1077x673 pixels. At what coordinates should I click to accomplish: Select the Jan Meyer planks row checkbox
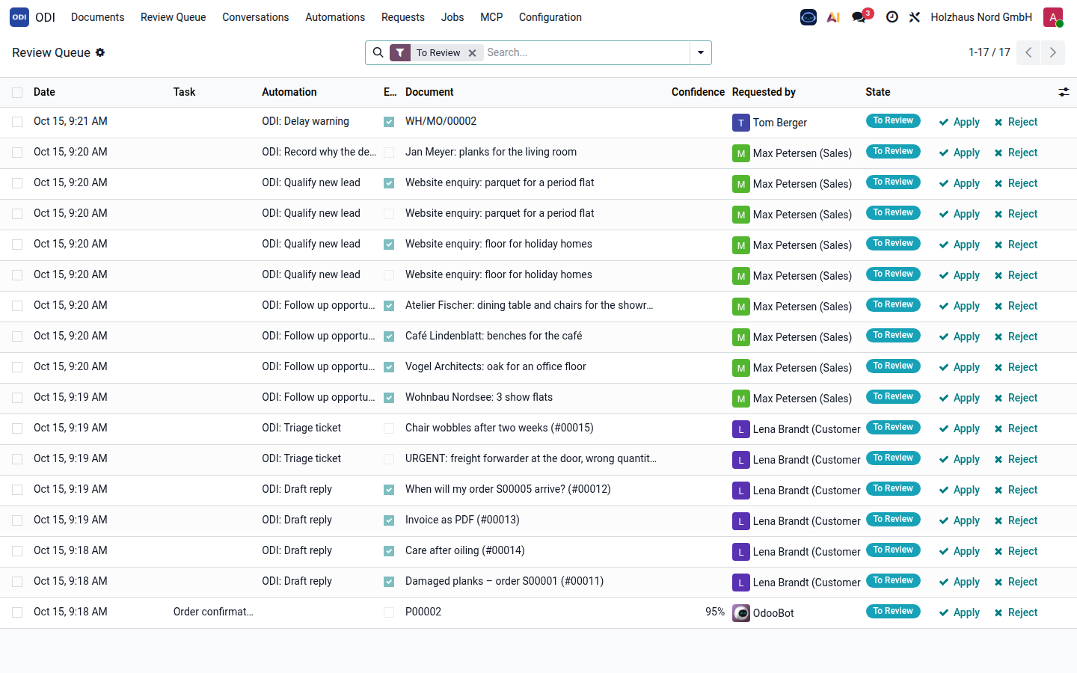tap(17, 153)
